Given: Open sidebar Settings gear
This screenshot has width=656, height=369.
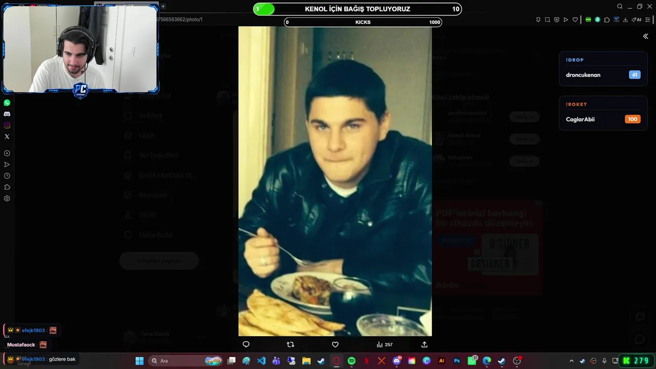Looking at the screenshot, I should [x=7, y=198].
